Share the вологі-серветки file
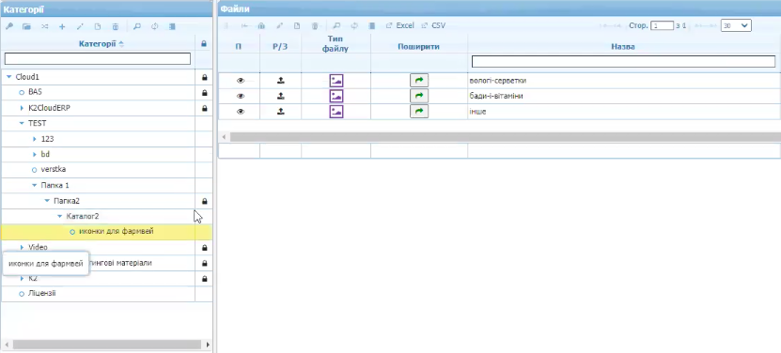Viewport: 781px width, 353px height. pos(419,80)
